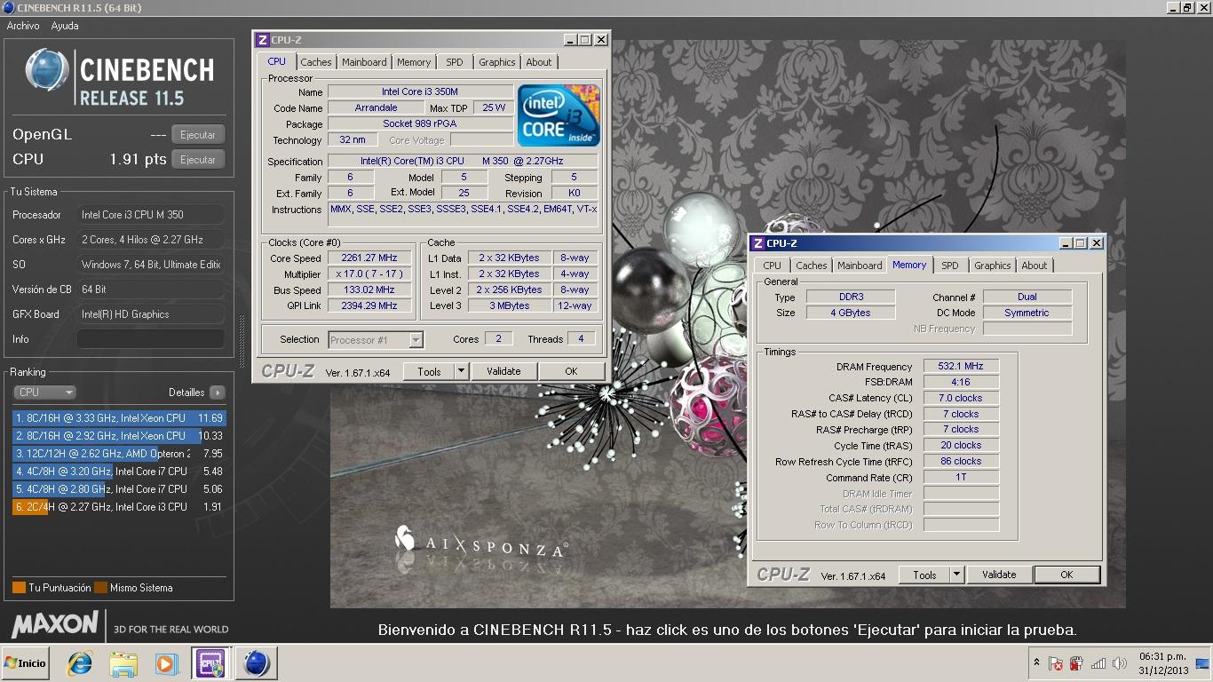Image resolution: width=1213 pixels, height=682 pixels.
Task: Open the Ayuda menu in Cinebench
Action: click(65, 26)
